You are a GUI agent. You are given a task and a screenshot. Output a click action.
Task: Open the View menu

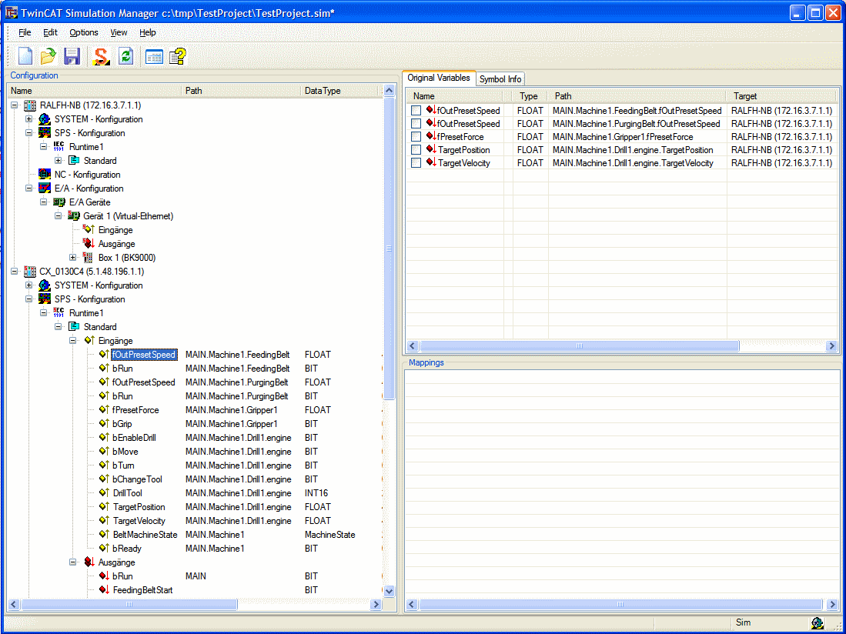[119, 32]
